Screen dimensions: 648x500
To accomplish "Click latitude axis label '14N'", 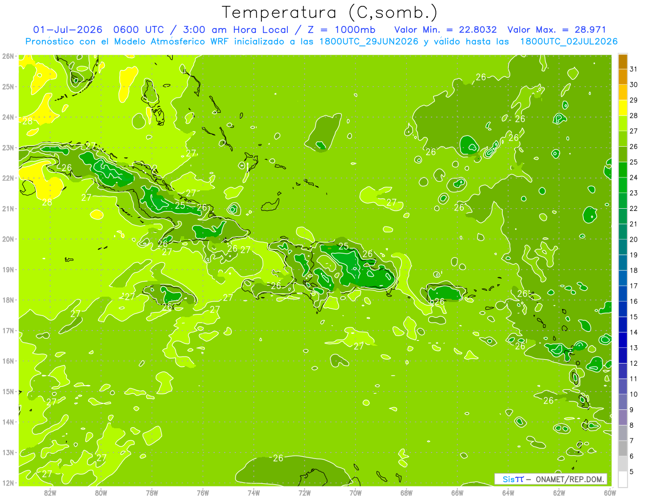I will [8, 422].
